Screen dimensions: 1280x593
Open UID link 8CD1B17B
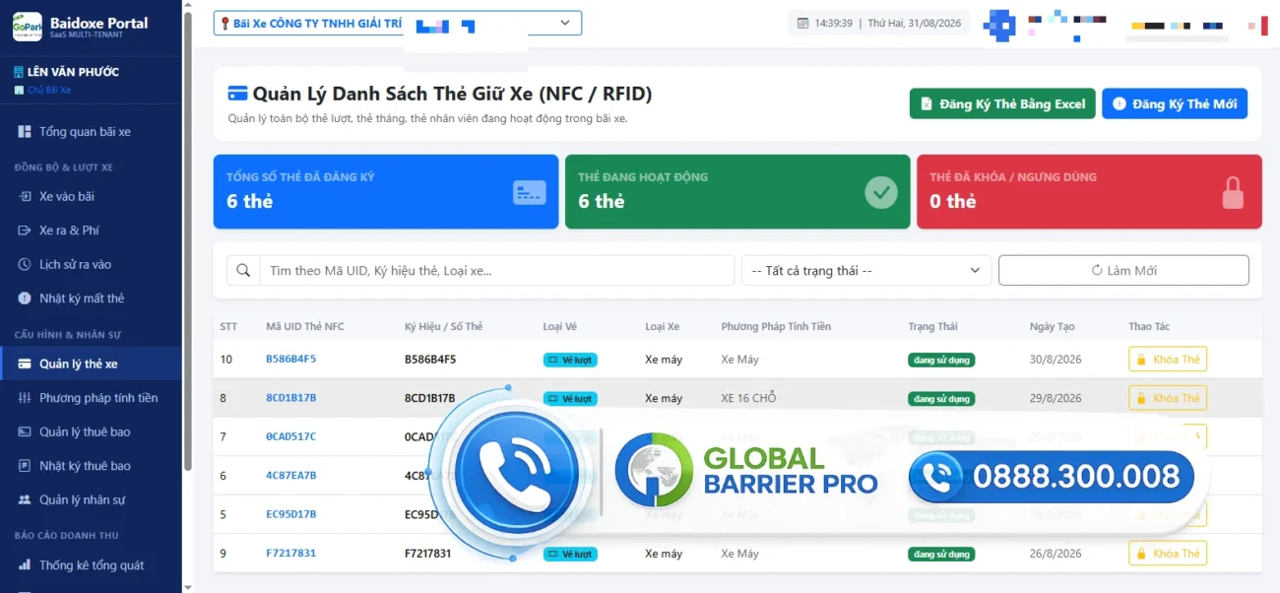(291, 398)
